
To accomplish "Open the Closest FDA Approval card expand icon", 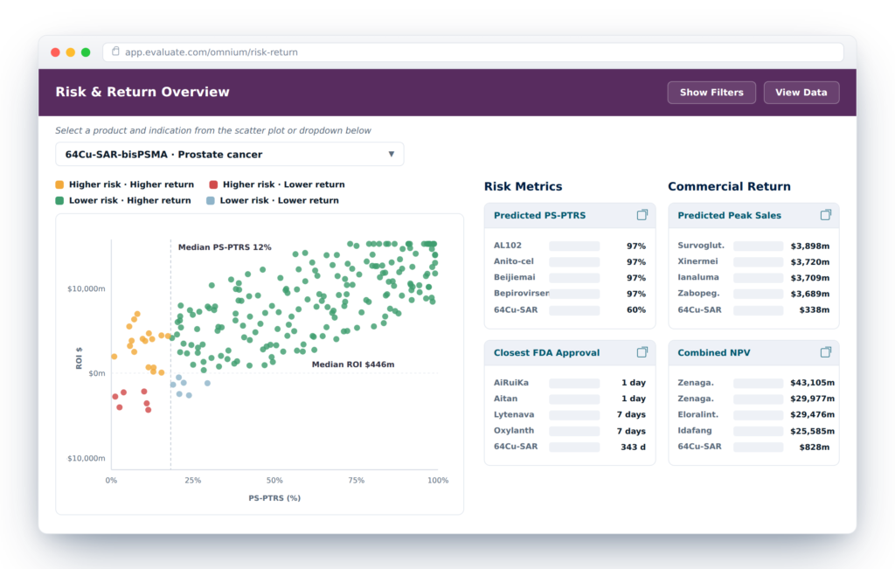I will [x=642, y=352].
